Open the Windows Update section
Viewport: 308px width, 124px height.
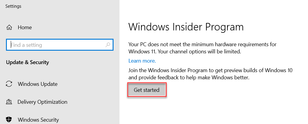[37, 84]
